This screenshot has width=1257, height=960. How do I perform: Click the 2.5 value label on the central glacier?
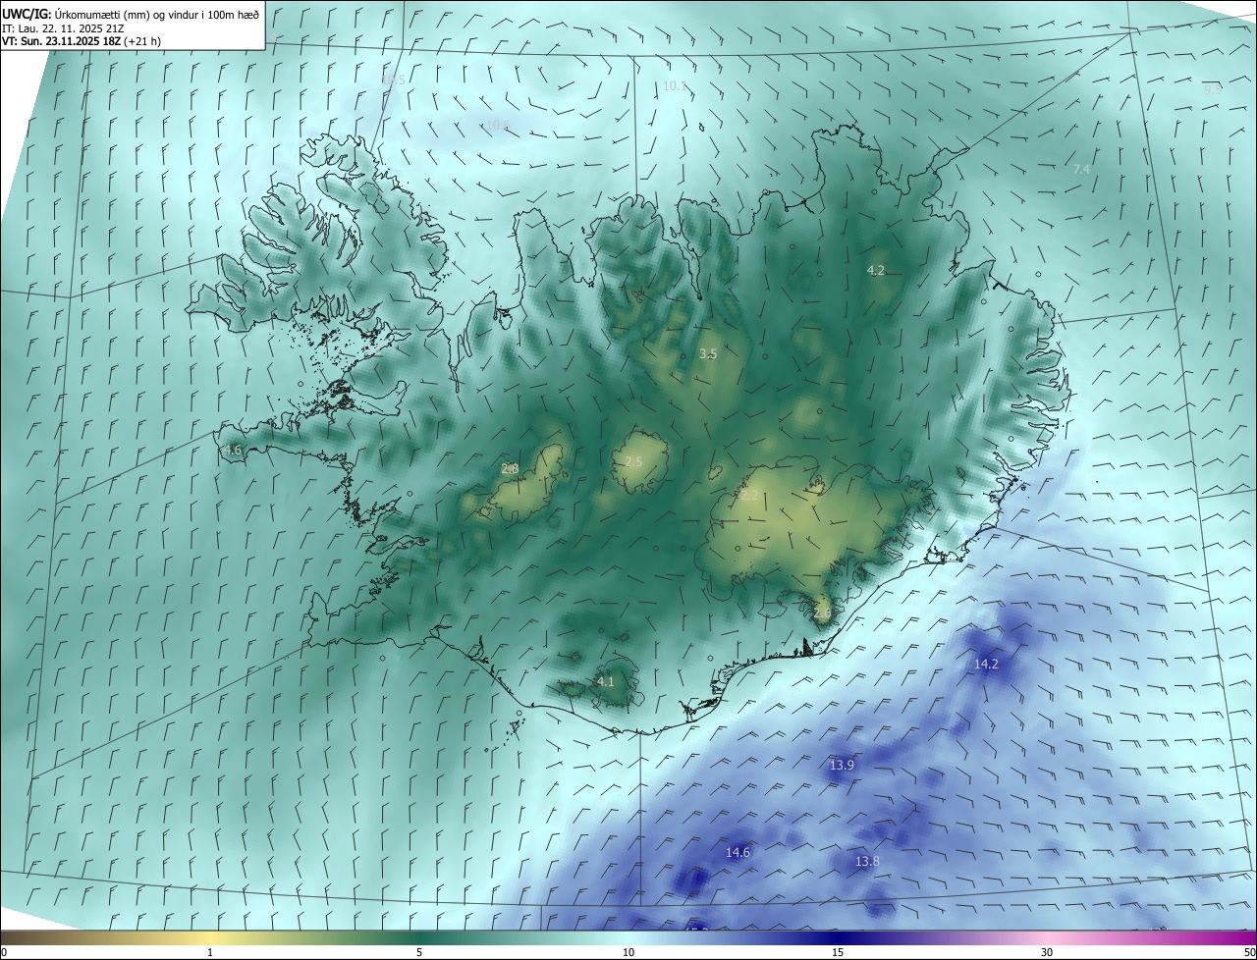633,462
